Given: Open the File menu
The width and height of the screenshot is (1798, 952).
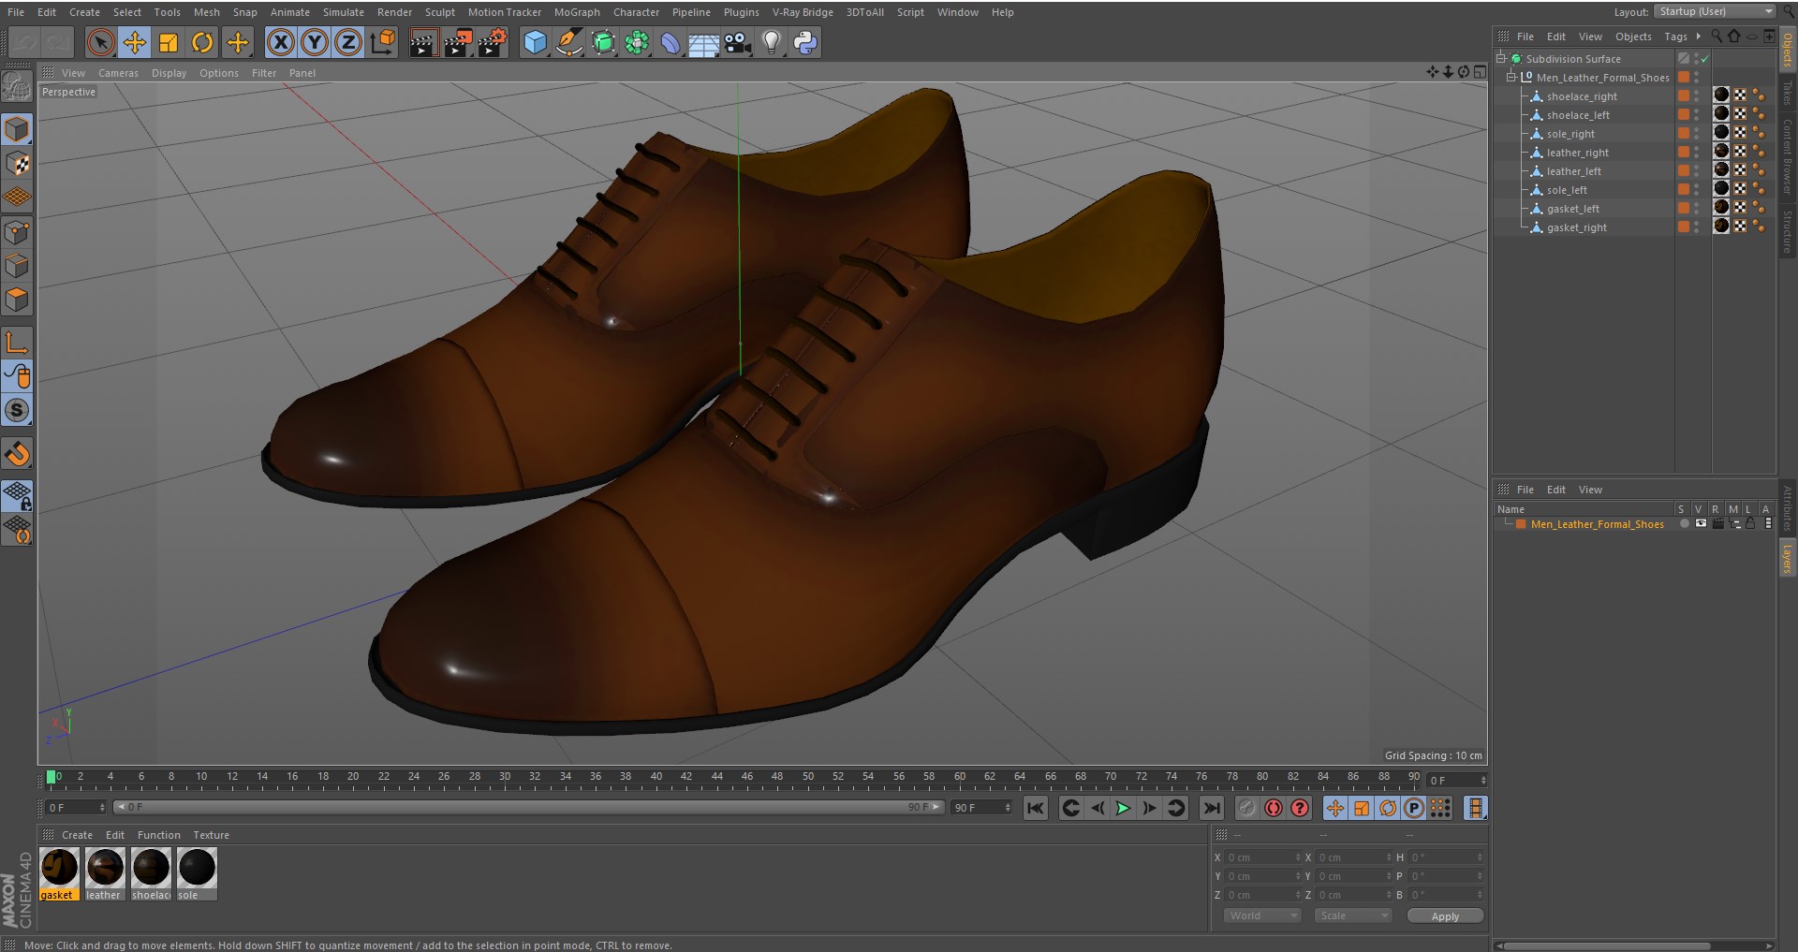Looking at the screenshot, I should pyautogui.click(x=16, y=12).
